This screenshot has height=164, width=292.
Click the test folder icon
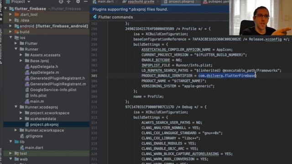click(17, 154)
